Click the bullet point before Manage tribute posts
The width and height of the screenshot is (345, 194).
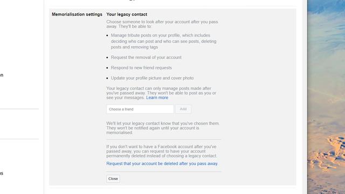pos(107,36)
